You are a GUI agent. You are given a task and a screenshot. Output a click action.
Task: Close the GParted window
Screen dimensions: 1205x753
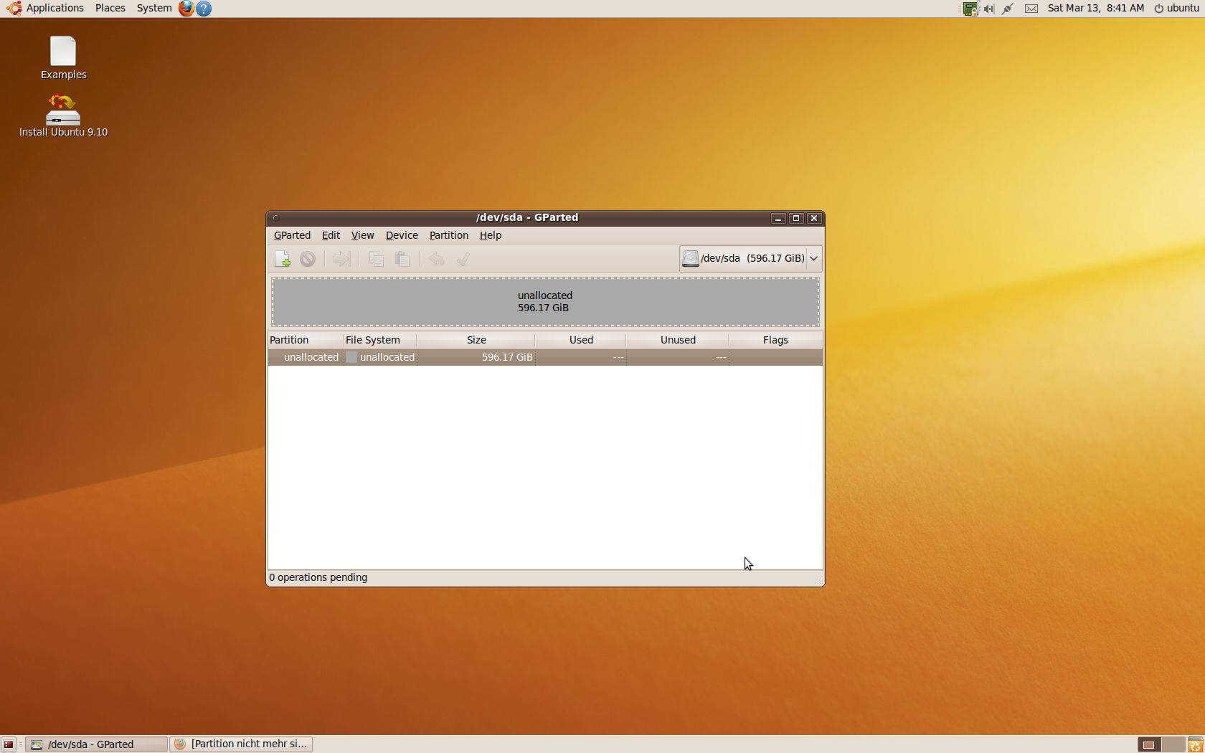(814, 218)
